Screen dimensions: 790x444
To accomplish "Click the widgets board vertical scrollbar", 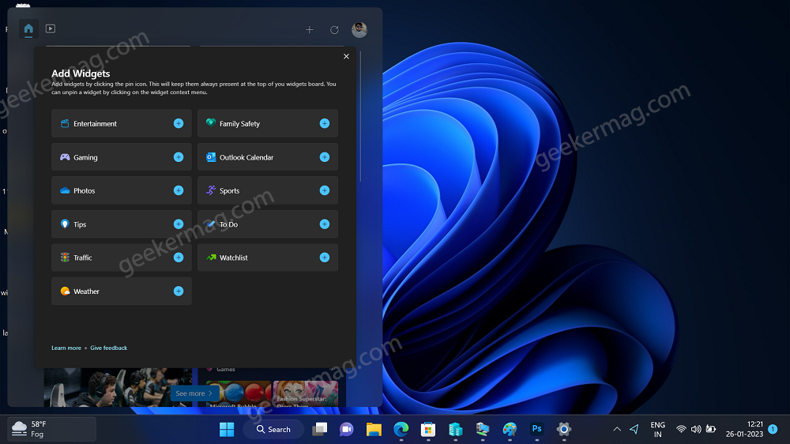I will pyautogui.click(x=360, y=116).
